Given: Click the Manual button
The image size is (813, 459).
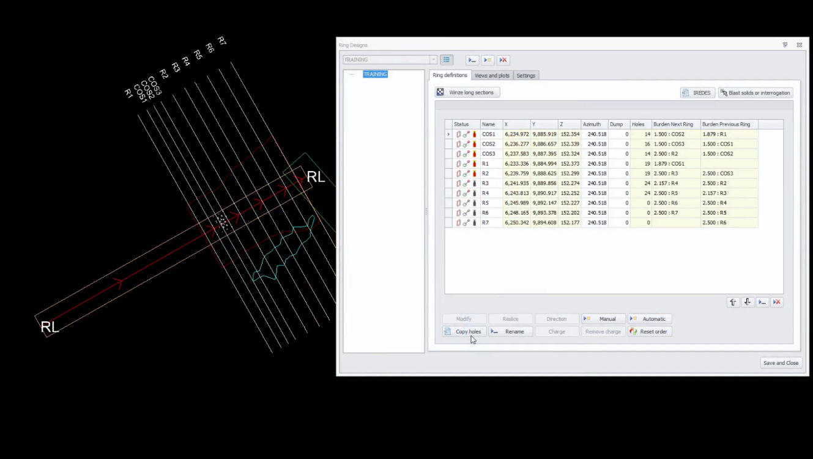Looking at the screenshot, I should click(603, 319).
